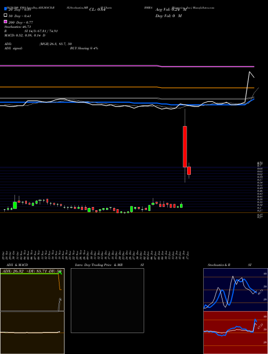Click the blue 20 Day legend swatch
The height and width of the screenshot is (354, 268).
click(6, 9)
